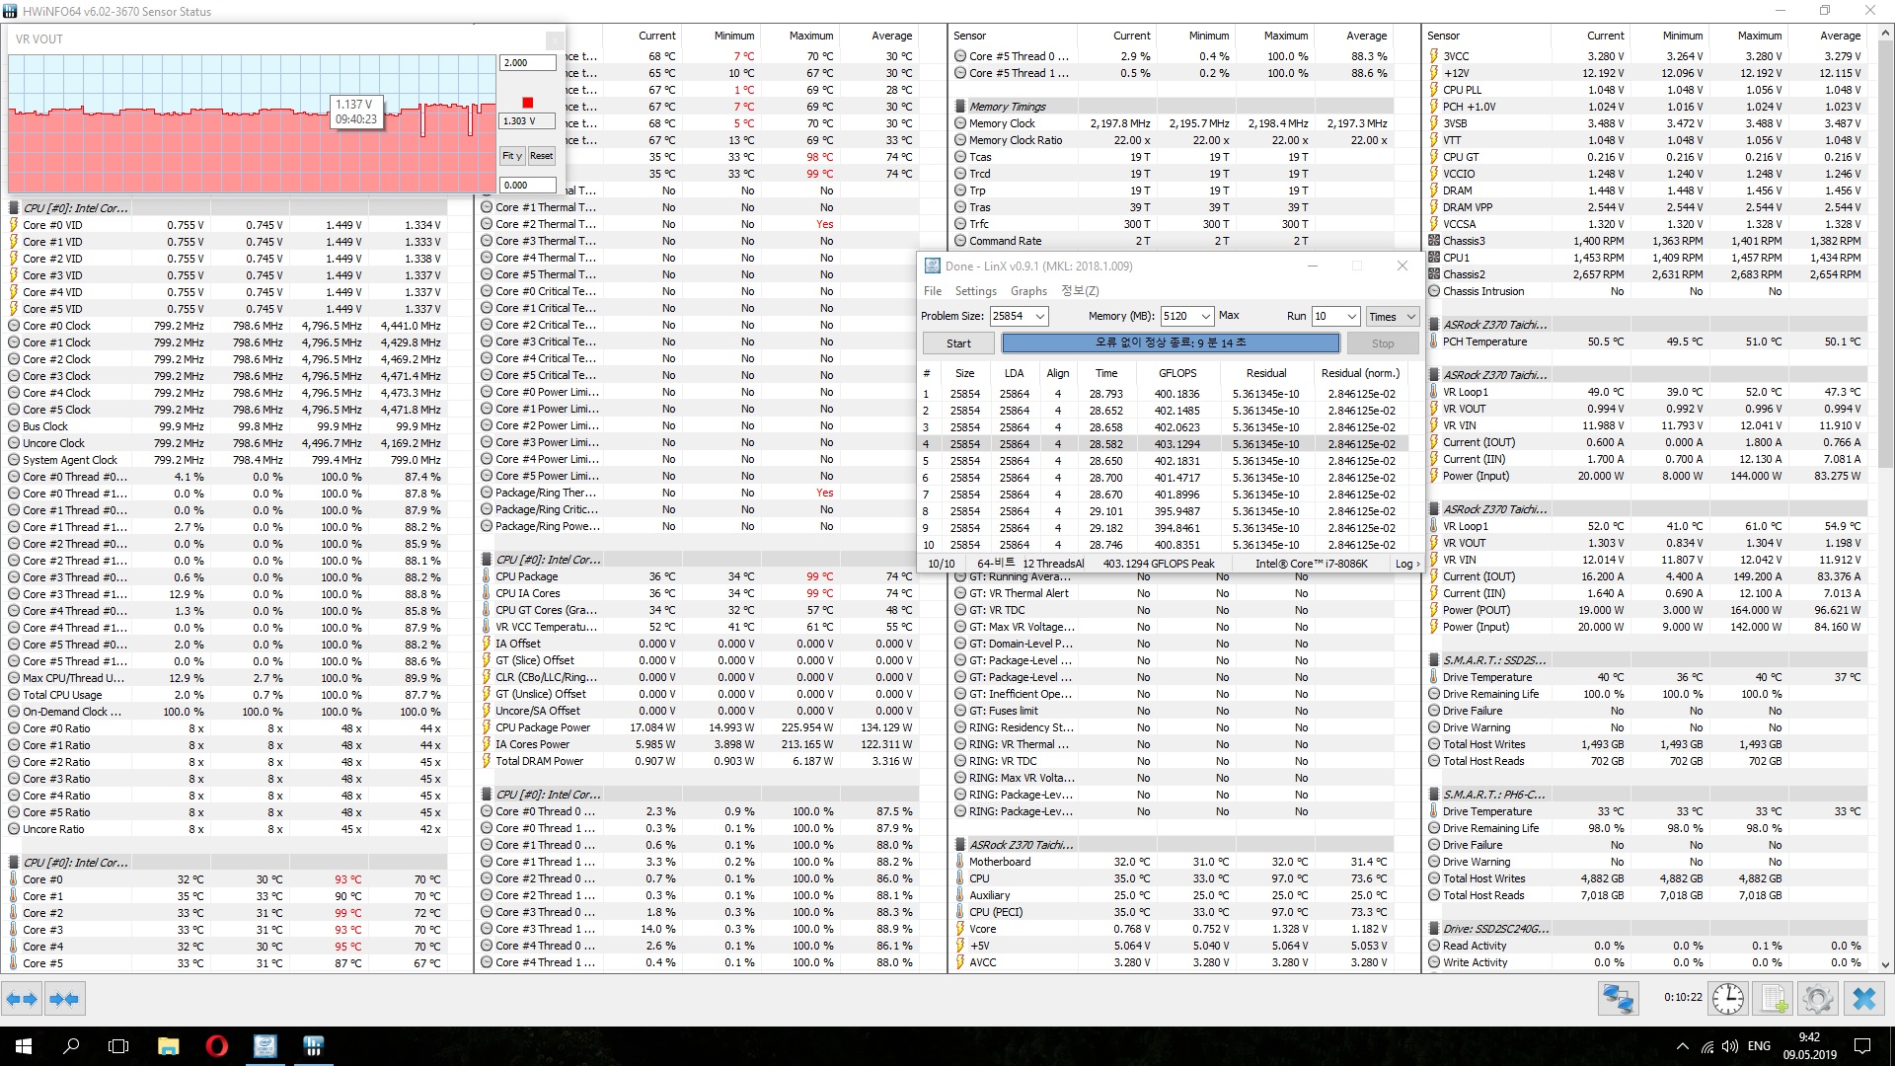Screen dimensions: 1895x1066
Task: Open the network remote sensors icon
Action: click(1618, 999)
